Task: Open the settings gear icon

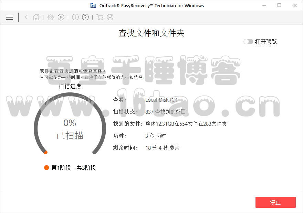Action: coord(51,17)
